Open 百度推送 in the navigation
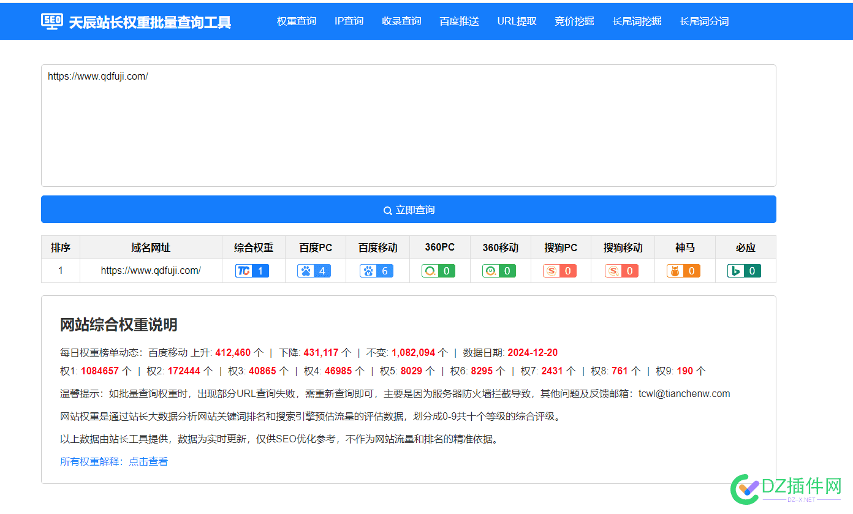 tap(460, 21)
